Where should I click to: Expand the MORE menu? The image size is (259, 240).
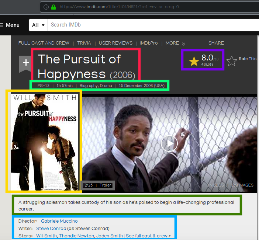[175, 43]
